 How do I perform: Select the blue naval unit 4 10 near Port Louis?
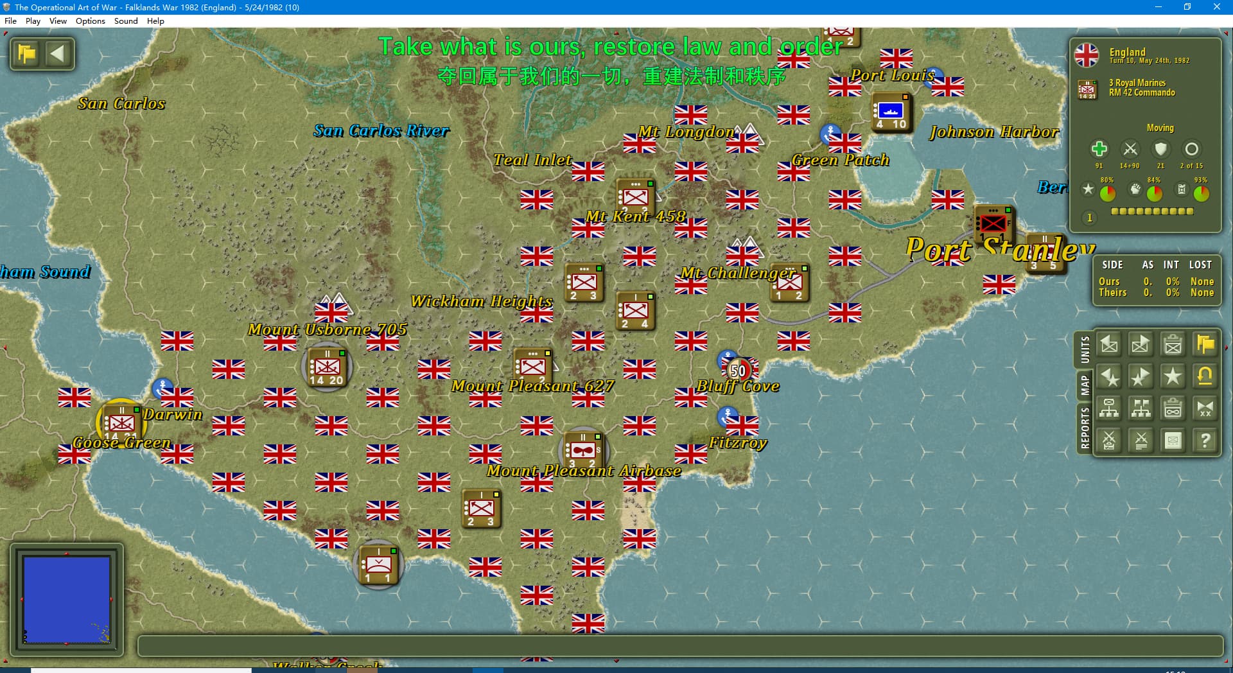click(x=891, y=112)
